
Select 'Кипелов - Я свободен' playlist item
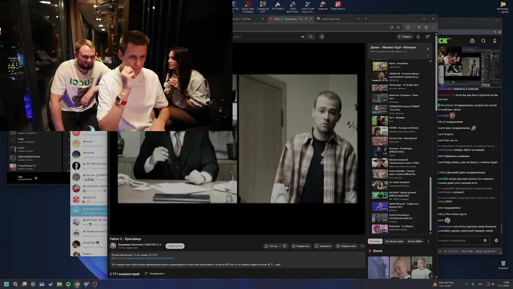pyautogui.click(x=400, y=151)
